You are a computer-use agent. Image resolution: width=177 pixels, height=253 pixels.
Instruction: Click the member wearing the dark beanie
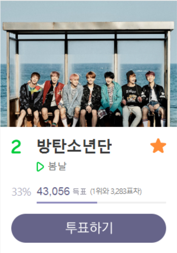coord(131,99)
